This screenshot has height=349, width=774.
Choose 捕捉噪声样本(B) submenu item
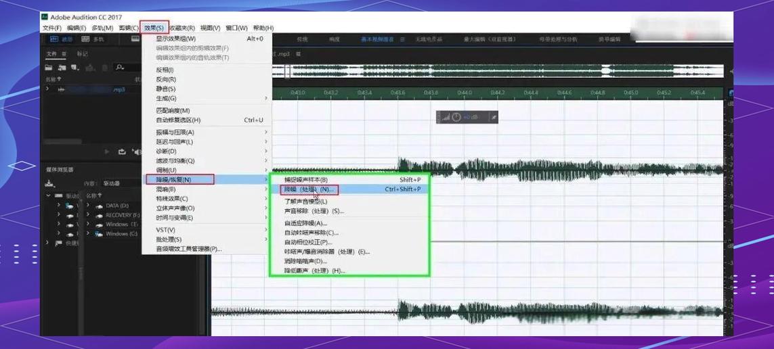350,180
